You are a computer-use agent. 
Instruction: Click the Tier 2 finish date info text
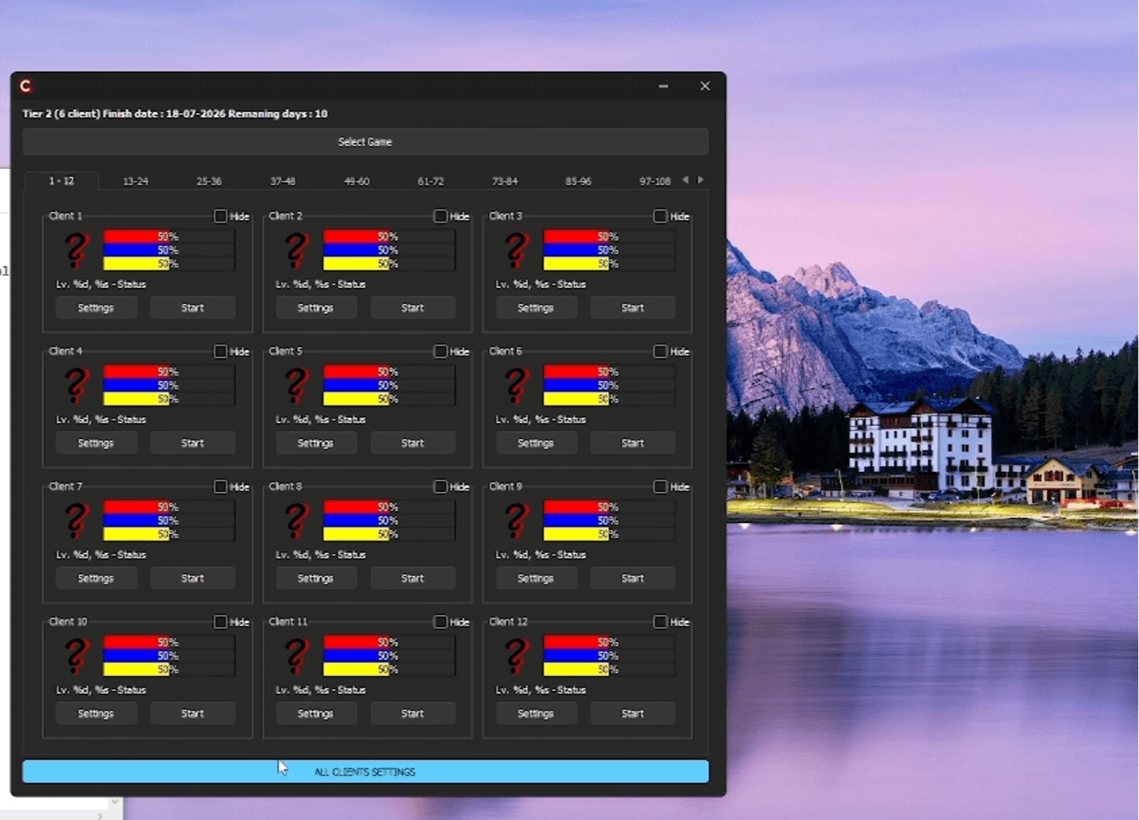point(175,113)
